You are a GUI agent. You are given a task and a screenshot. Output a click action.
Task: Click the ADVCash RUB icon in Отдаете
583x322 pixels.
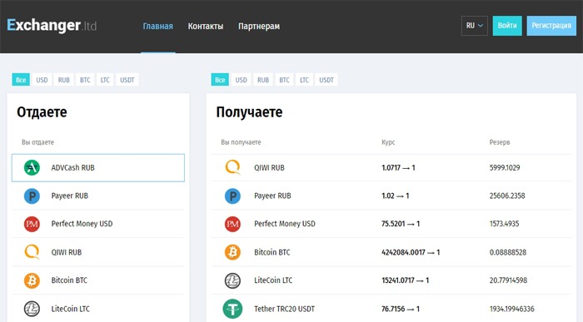point(32,167)
